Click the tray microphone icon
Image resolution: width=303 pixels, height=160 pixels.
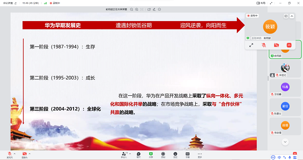click(290, 157)
